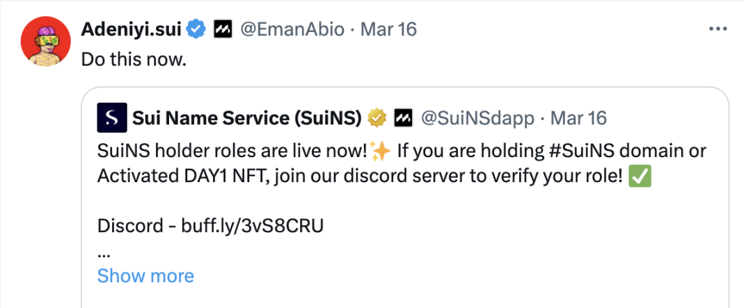This screenshot has width=744, height=308.
Task: Expand the quoted tweet with Show more
Action: tap(145, 275)
